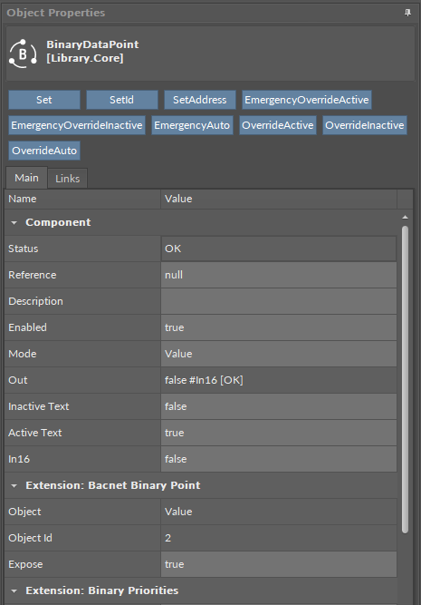
Task: Trigger EmergencyOverrideActive action
Action: pyautogui.click(x=307, y=100)
